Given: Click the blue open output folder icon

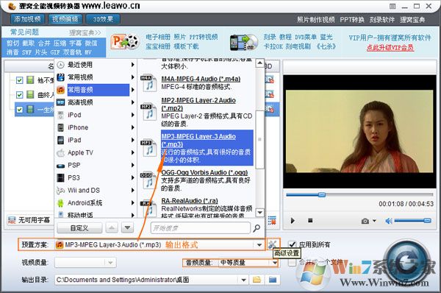Looking at the screenshot, I should (x=273, y=280).
